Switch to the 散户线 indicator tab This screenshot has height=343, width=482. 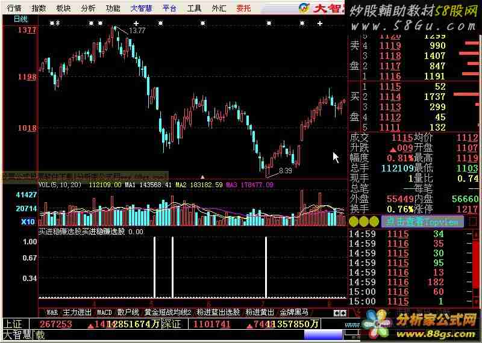(128, 312)
